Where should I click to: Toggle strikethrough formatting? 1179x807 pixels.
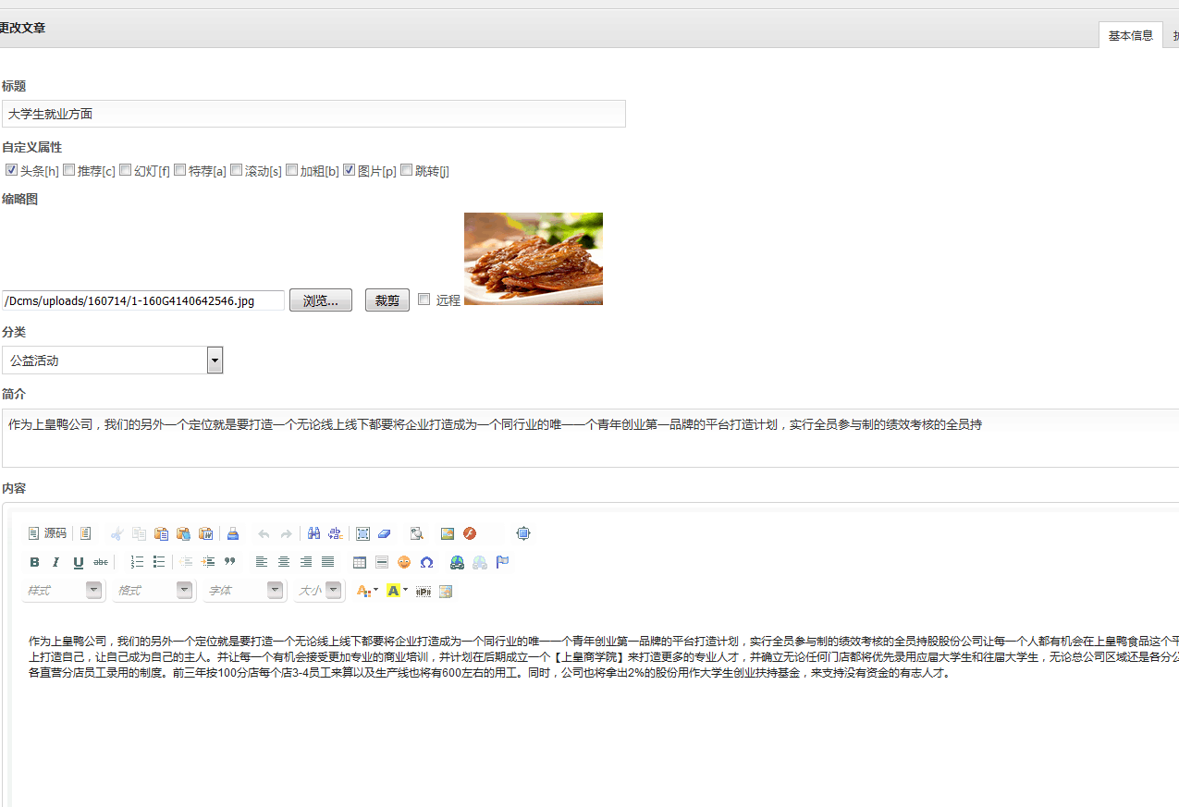[x=101, y=562]
